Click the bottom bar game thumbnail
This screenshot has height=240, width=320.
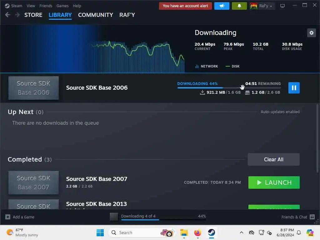point(114,217)
